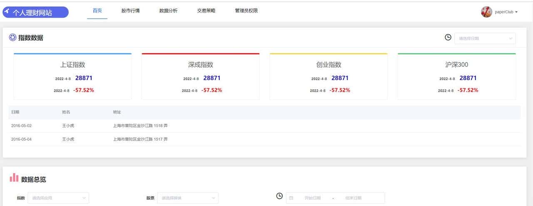Image resolution: width=533 pixels, height=206 pixels.
Task: Switch to the 首页 tab
Action: click(97, 11)
